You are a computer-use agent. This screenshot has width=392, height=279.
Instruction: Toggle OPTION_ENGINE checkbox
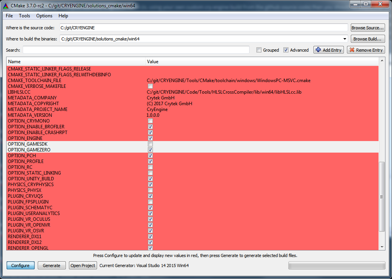click(x=150, y=138)
